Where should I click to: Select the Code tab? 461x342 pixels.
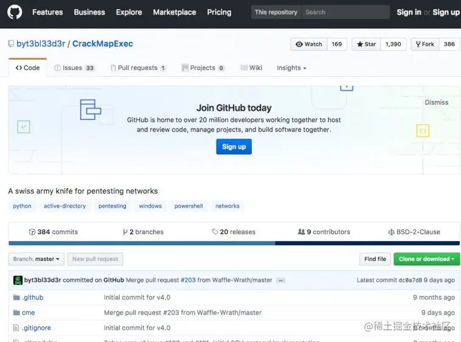point(27,68)
